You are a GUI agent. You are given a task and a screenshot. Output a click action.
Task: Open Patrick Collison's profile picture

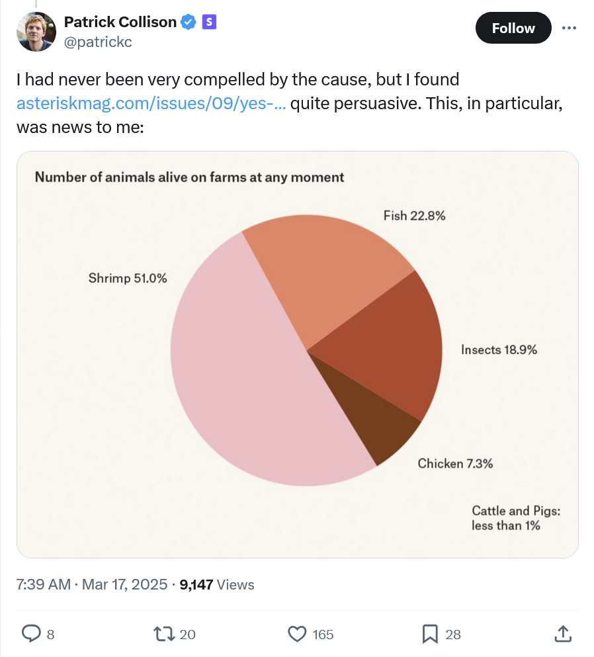36,31
